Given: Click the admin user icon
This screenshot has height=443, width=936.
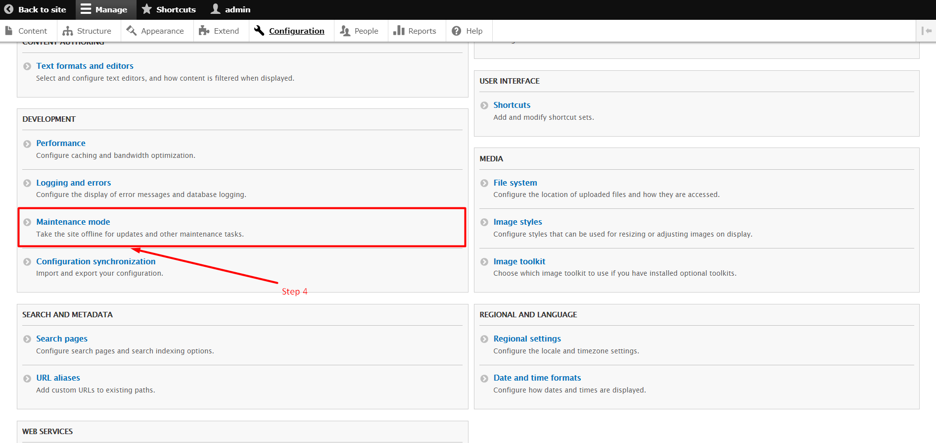Looking at the screenshot, I should pyautogui.click(x=215, y=9).
